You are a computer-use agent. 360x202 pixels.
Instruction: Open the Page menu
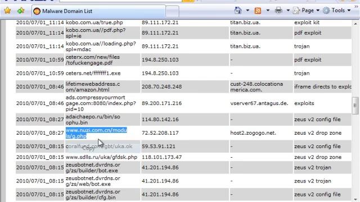click(x=307, y=11)
